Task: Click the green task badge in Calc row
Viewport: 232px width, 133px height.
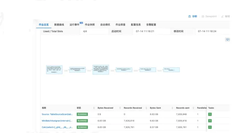Action: 210,127
